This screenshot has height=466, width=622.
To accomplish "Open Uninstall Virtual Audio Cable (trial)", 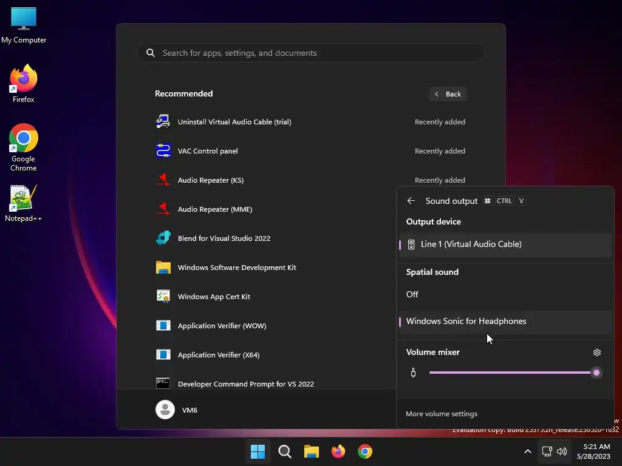I will [311, 121].
